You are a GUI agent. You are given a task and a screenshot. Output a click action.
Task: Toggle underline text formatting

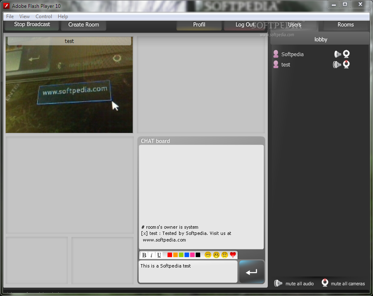(159, 255)
